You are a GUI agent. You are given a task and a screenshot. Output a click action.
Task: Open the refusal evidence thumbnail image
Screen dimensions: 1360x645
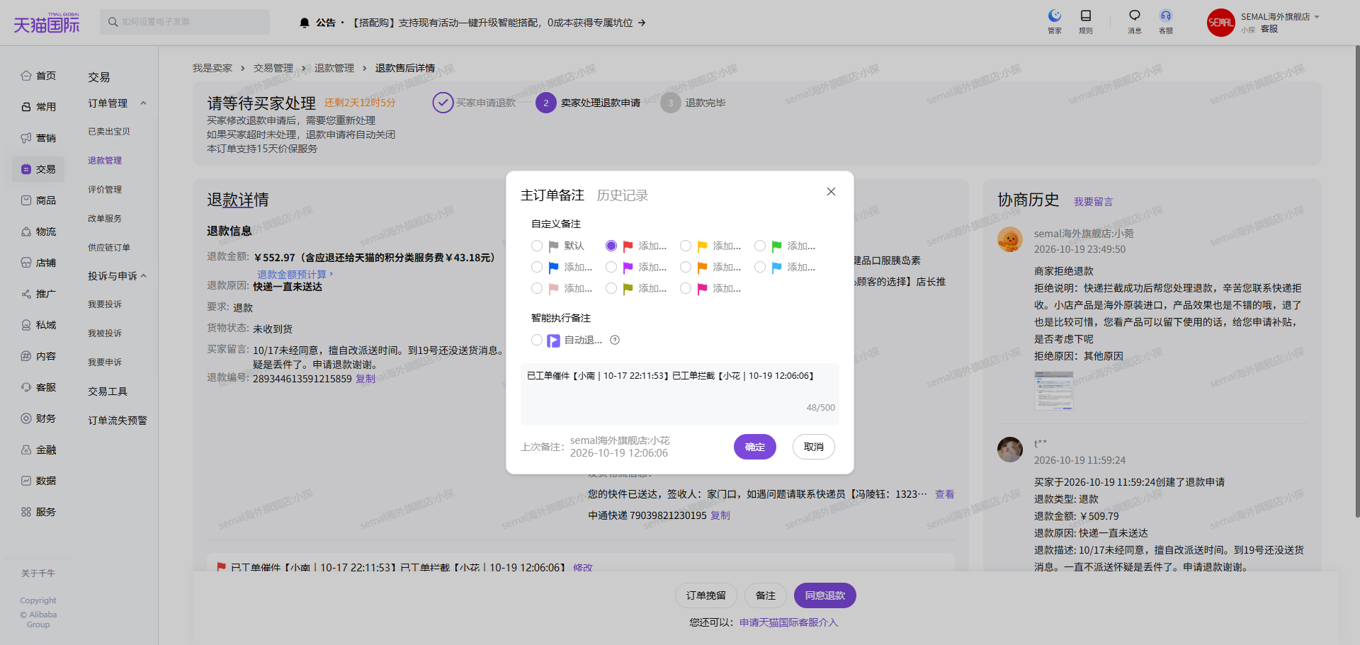(x=1053, y=390)
